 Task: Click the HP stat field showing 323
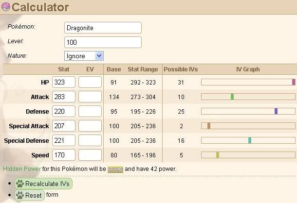64,82
